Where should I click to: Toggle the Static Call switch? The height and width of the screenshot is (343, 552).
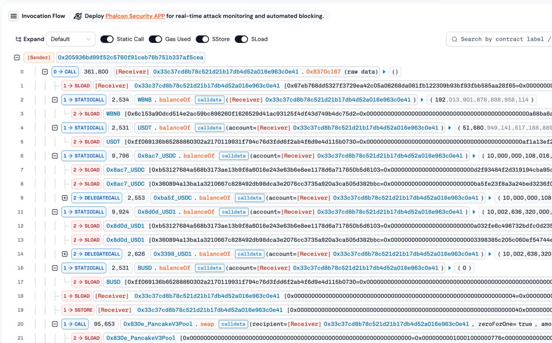[x=107, y=39]
